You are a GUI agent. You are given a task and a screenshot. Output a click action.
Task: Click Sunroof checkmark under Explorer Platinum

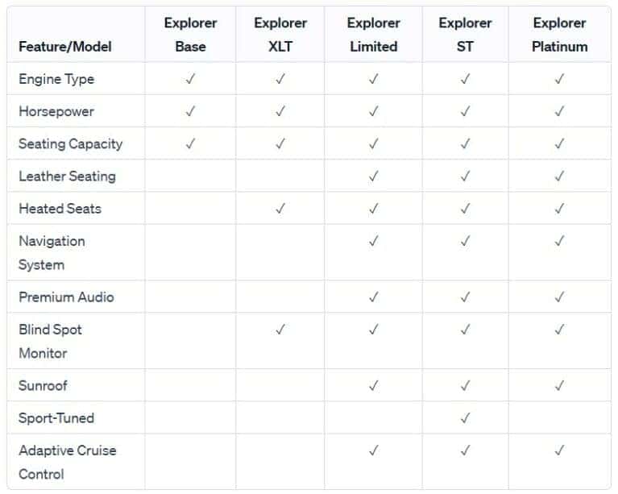pyautogui.click(x=559, y=385)
